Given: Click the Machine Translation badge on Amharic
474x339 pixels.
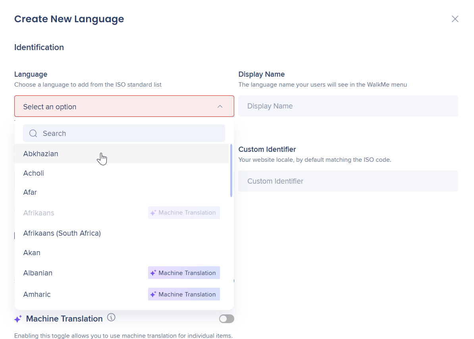Looking at the screenshot, I should tap(184, 294).
